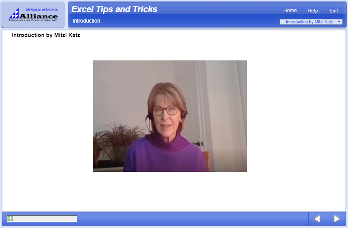Click the Excel Tips and Tricks title
Image resolution: width=348 pixels, height=228 pixels.
[x=114, y=9]
